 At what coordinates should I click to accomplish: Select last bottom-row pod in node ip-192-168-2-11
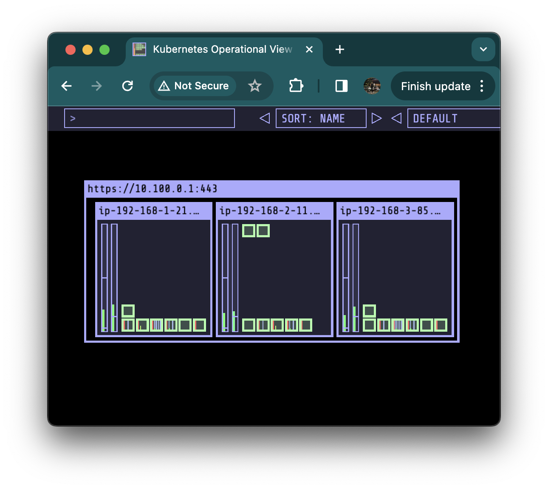306,325
